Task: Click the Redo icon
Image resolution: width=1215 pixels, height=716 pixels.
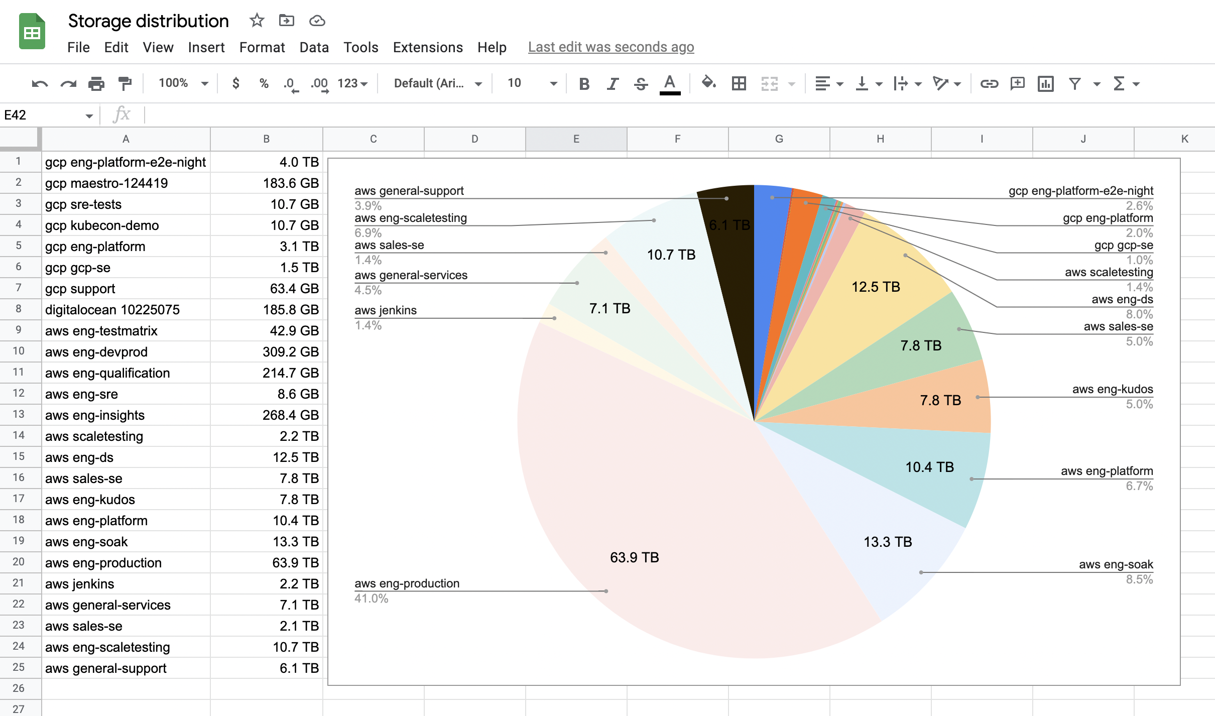Action: [x=68, y=83]
